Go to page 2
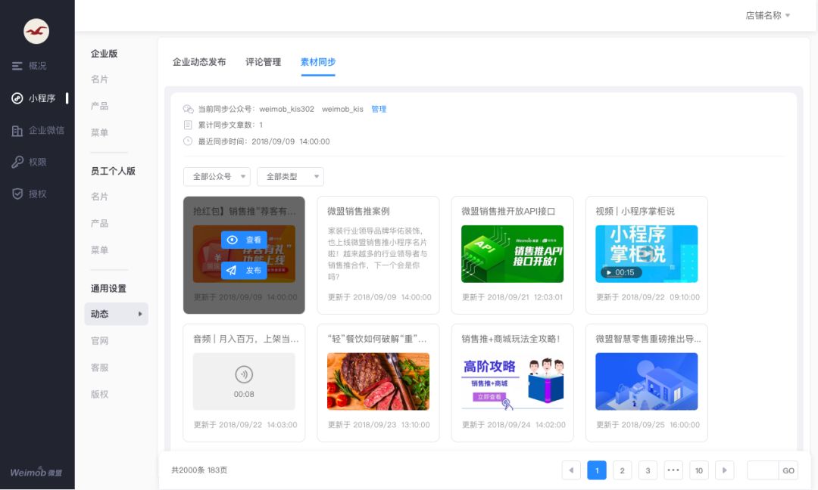This screenshot has height=490, width=818. coord(623,470)
